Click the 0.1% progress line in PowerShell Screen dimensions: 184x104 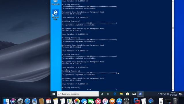89,90
